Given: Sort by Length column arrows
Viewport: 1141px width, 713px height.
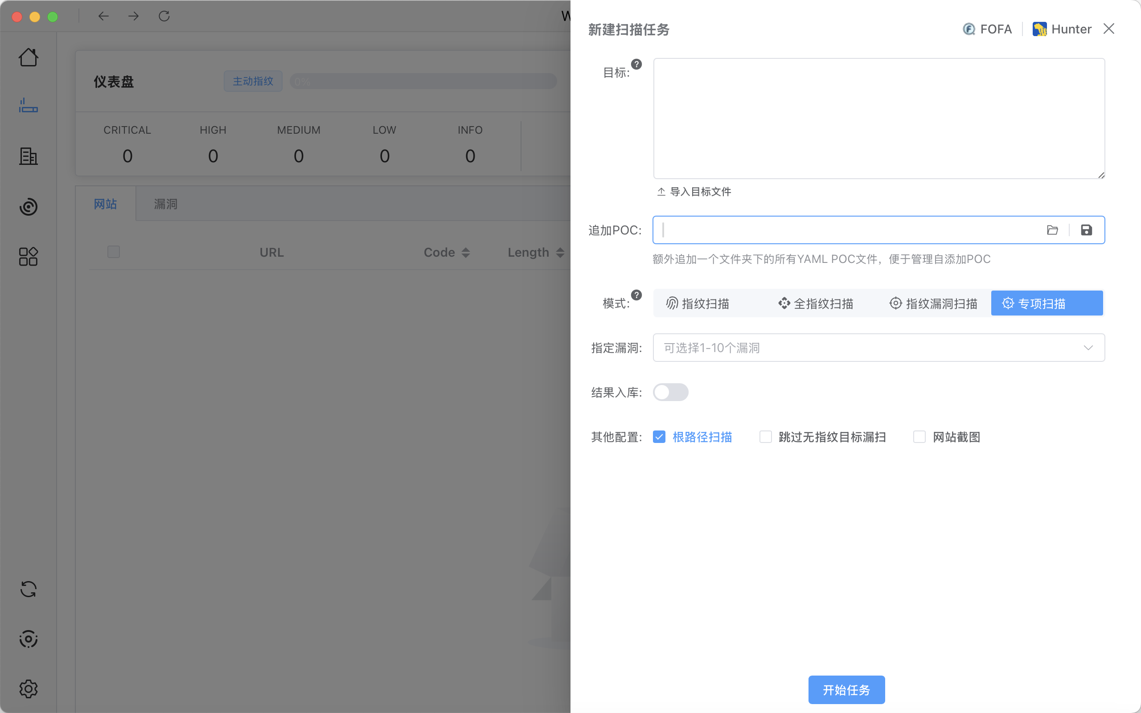Looking at the screenshot, I should tap(560, 253).
